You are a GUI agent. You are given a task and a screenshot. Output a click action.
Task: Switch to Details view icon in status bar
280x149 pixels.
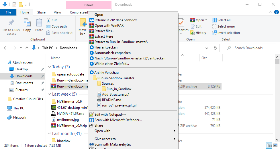(269, 145)
